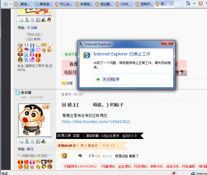The width and height of the screenshot is (207, 175).
Task: Click rater username 萌
Action: (x=80, y=156)
